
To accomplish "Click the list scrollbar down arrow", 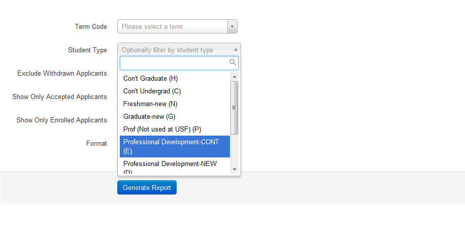I will (234, 169).
